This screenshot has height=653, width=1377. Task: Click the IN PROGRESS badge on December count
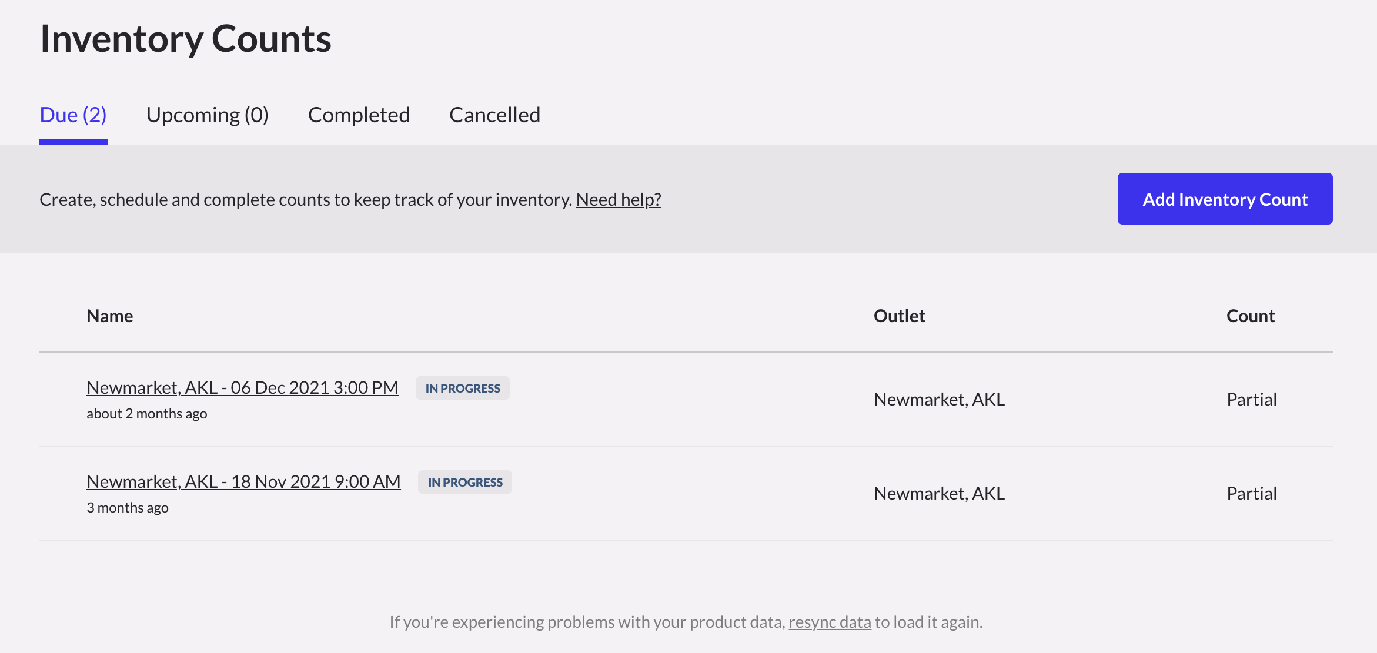click(x=462, y=388)
